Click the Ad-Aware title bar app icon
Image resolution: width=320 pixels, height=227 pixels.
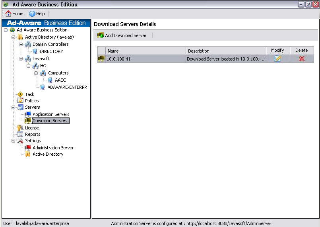coord(6,4)
